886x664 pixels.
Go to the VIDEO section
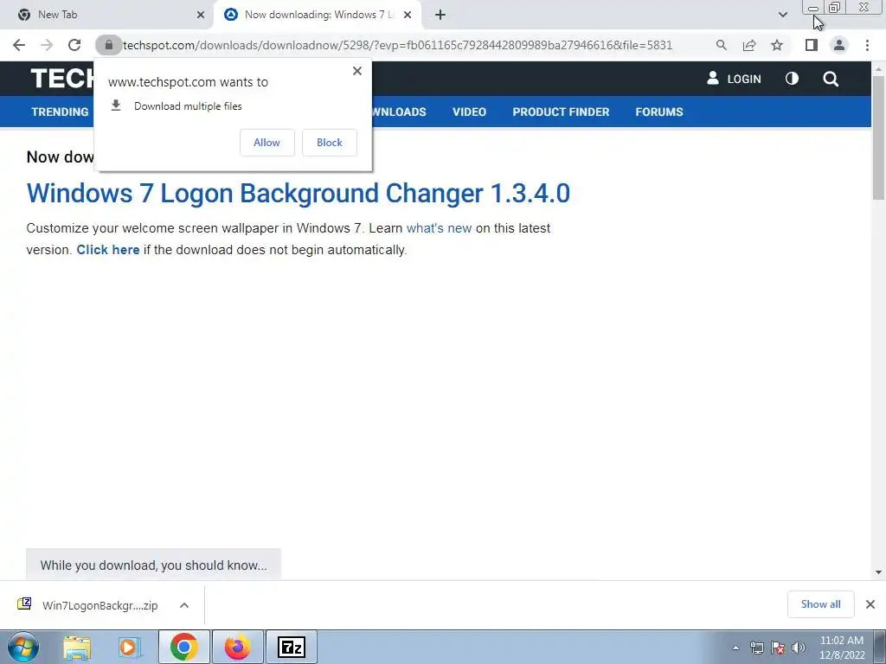coord(469,112)
